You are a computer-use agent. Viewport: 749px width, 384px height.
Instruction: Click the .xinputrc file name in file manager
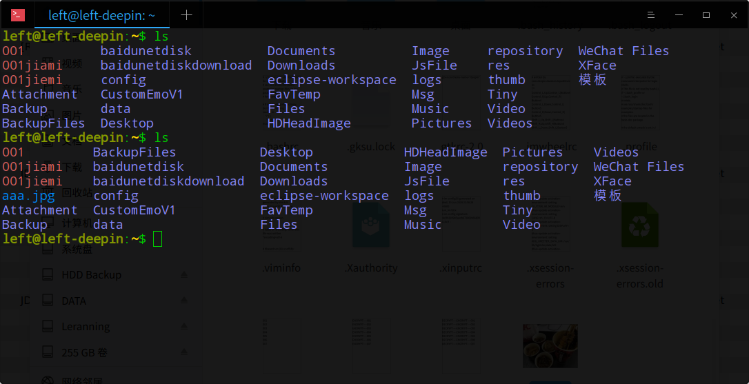pyautogui.click(x=461, y=268)
